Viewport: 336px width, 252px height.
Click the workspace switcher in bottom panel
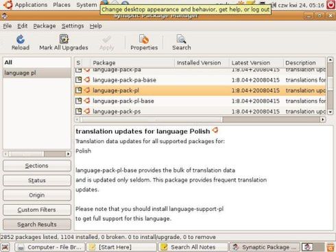313,247
